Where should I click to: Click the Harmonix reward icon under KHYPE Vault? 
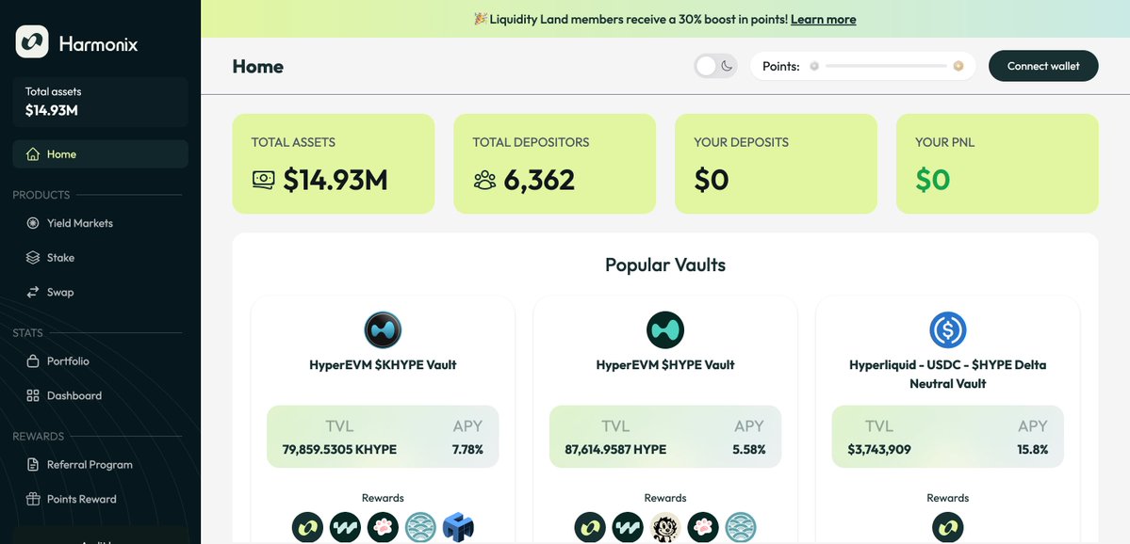pyautogui.click(x=308, y=527)
